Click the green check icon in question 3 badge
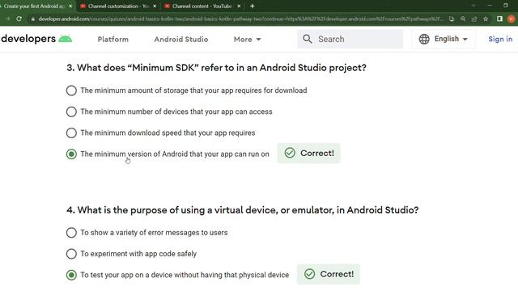The width and height of the screenshot is (518, 291). click(x=290, y=153)
